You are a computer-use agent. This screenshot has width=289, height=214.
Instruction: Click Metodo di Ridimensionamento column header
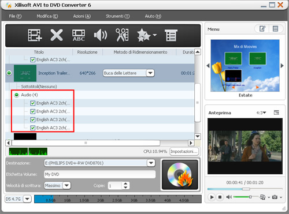coord(140,52)
